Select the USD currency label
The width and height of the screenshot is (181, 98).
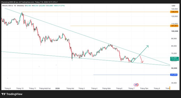click(173, 6)
